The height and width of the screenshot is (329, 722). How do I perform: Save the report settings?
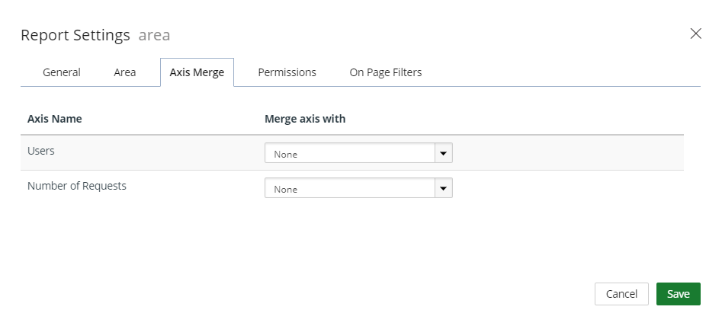(679, 294)
